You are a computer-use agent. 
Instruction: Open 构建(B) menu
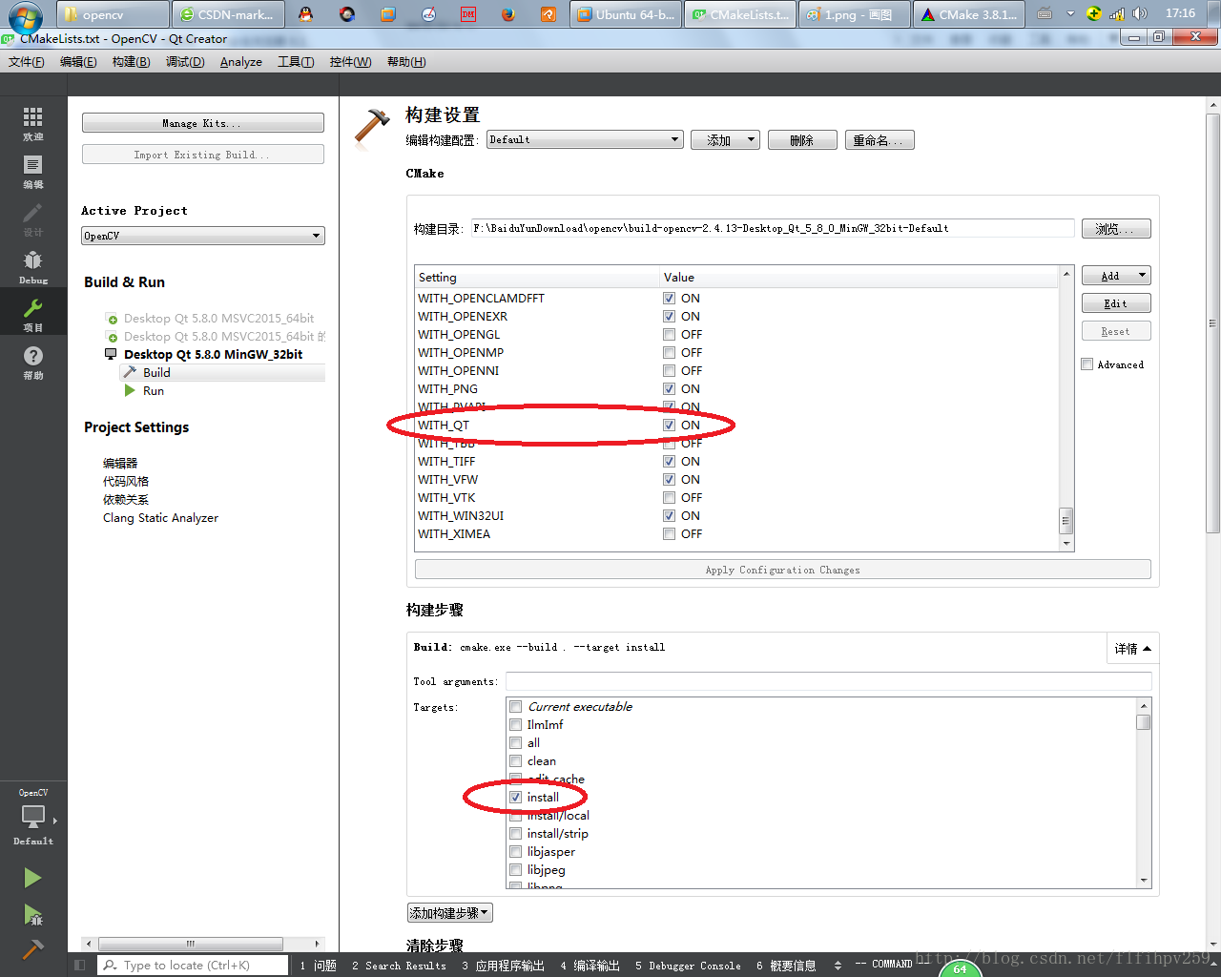point(131,62)
